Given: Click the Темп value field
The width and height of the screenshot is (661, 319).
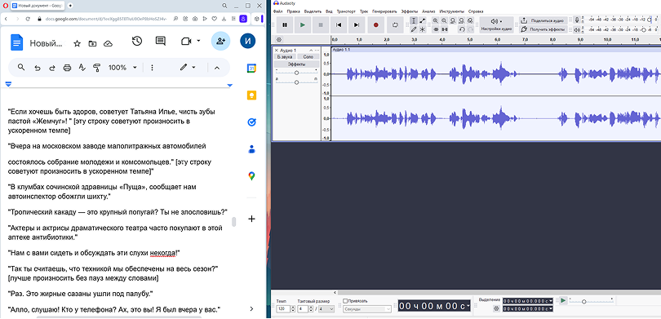Looking at the screenshot, I should pyautogui.click(x=282, y=309).
